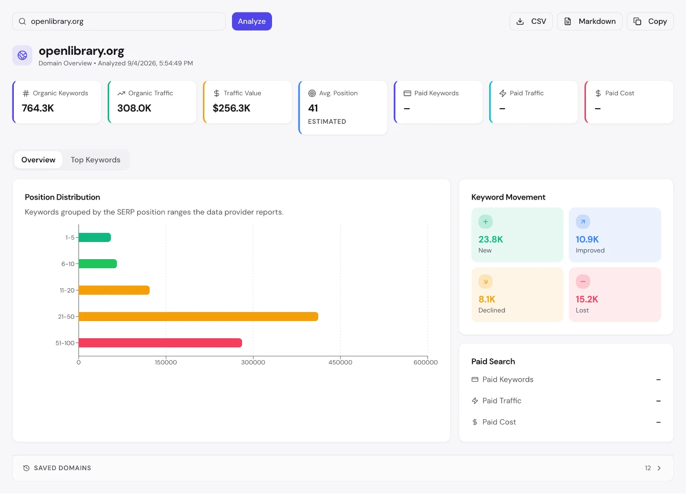Click the red 51-100 position bar
Viewport: 686px width, 494px height.
tap(161, 343)
